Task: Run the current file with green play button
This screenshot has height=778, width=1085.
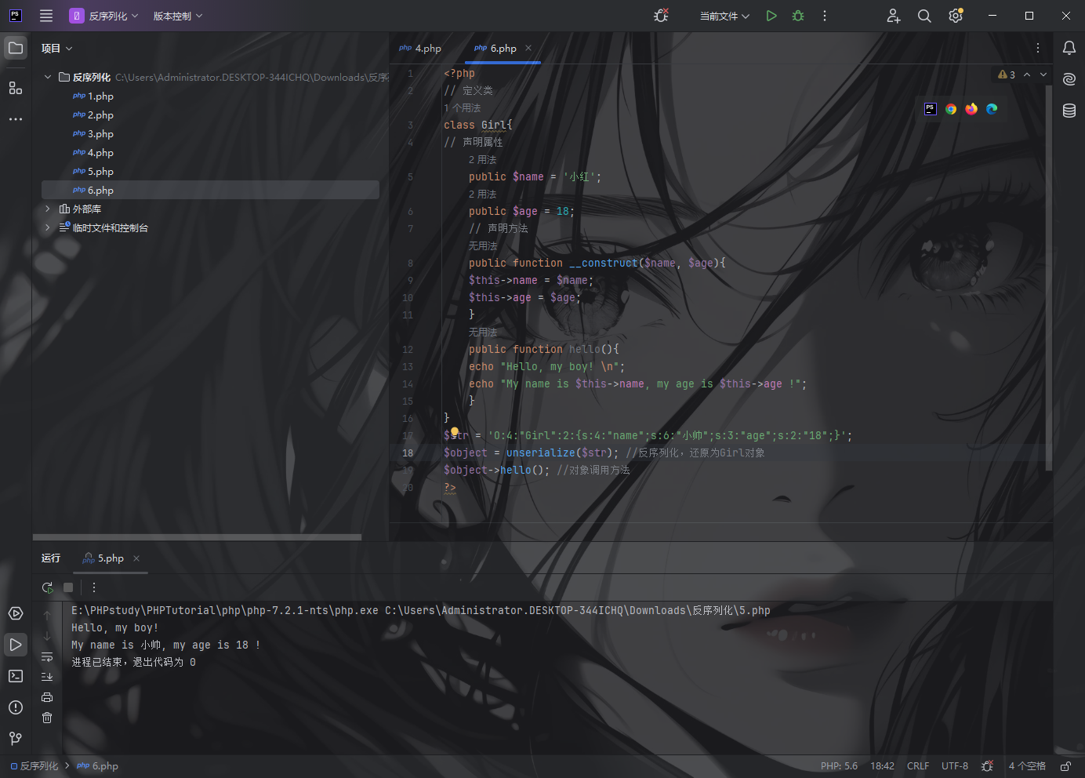Action: [x=771, y=16]
